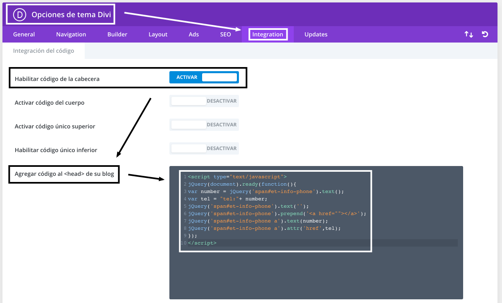The width and height of the screenshot is (502, 303).
Task: Click the import/export arrows icon
Action: (468, 34)
